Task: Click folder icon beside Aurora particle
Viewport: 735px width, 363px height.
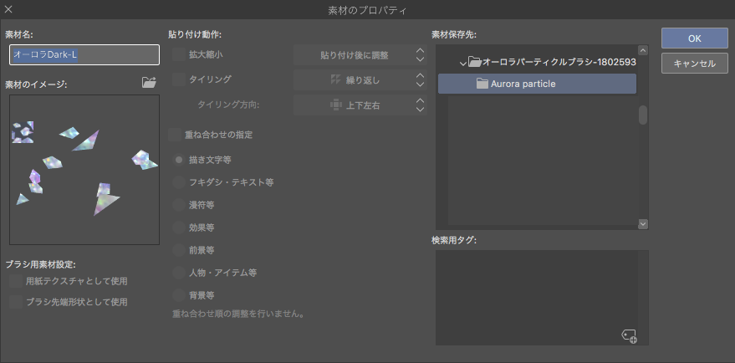Action: tap(482, 84)
